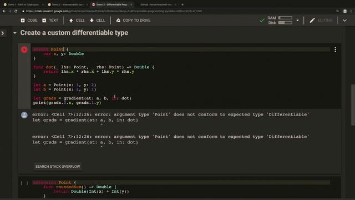Click the notebook vertical scrollbar
Screen dimensions: 355x200
[353, 105]
